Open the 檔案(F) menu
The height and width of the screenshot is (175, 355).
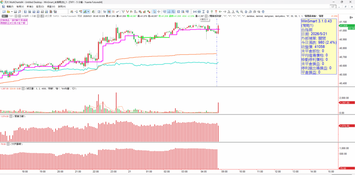10,7
